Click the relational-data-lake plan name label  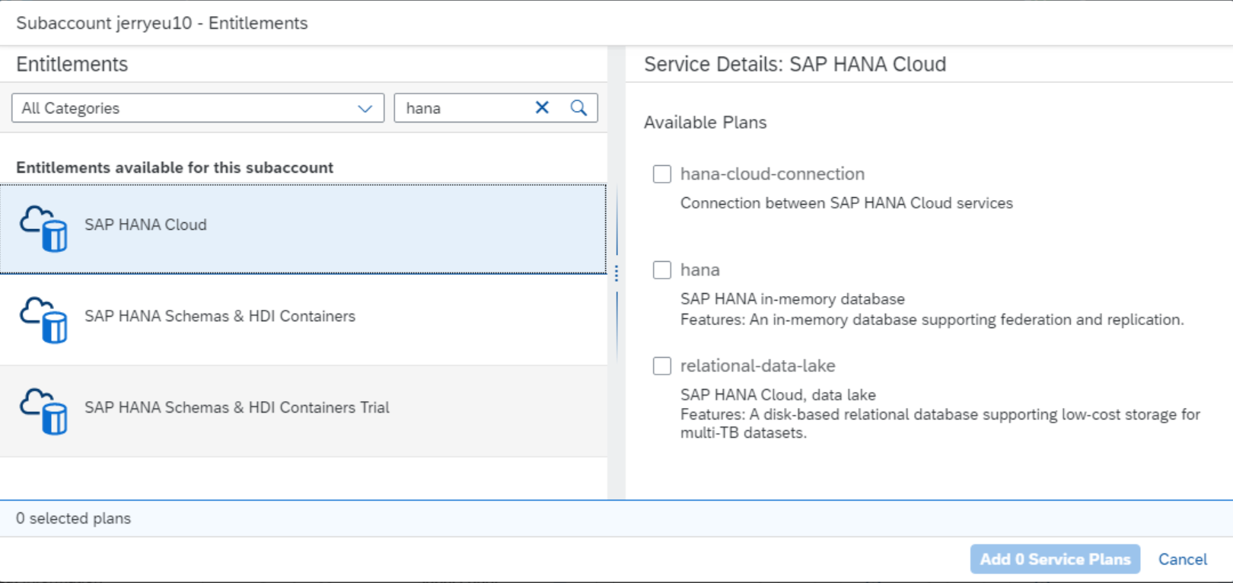pyautogui.click(x=757, y=366)
